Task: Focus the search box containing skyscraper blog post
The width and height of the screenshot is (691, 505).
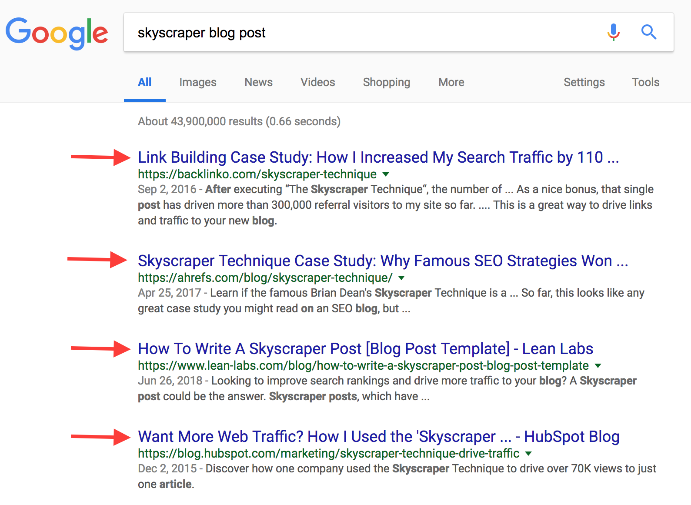Action: click(399, 33)
